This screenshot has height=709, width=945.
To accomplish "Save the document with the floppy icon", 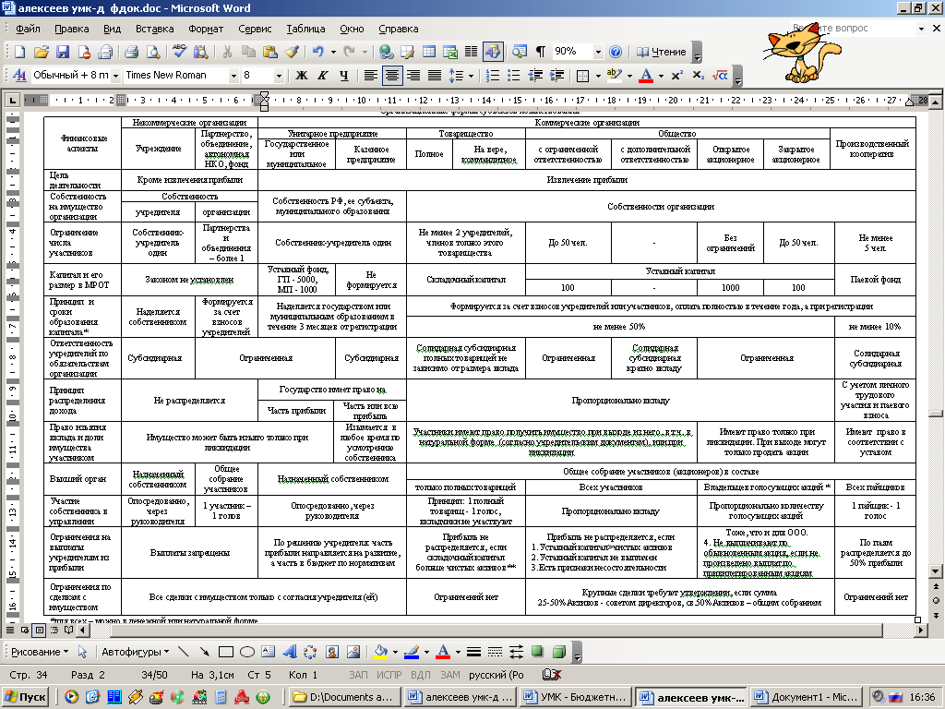I will tap(63, 52).
